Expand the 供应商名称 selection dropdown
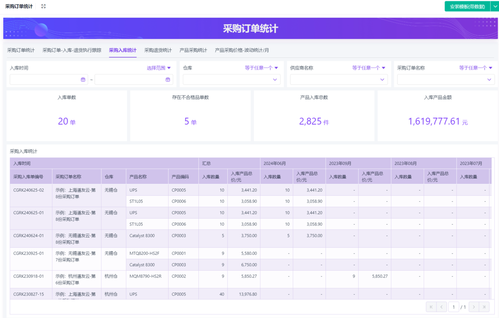 point(382,79)
